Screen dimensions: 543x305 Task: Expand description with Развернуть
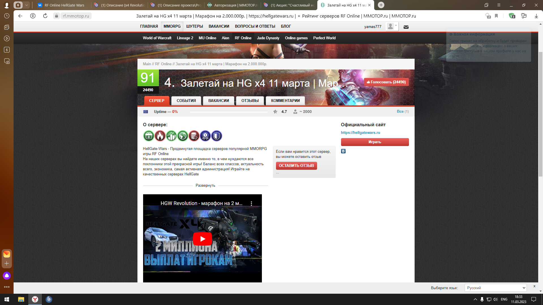[205, 185]
